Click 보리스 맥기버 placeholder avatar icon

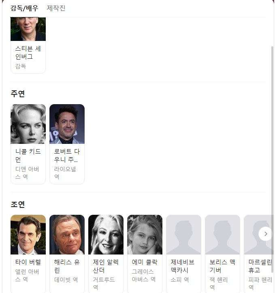(x=222, y=235)
